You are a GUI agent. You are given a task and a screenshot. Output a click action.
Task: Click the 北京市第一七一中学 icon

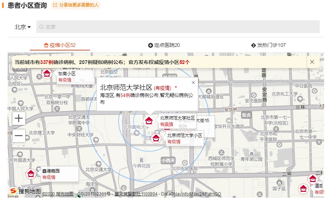tap(276, 129)
